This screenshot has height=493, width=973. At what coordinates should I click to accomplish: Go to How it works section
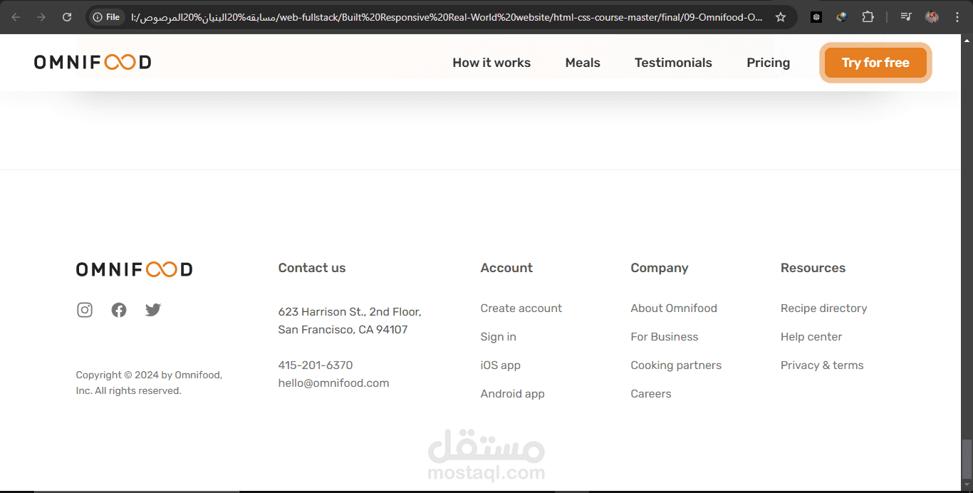(491, 63)
